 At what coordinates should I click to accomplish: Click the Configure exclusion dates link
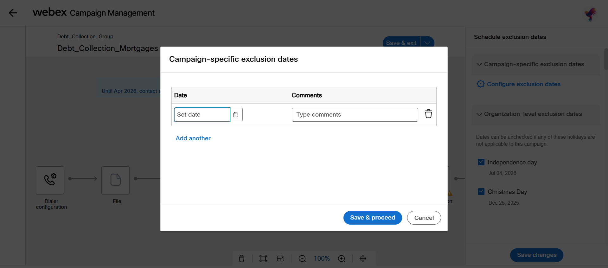pos(524,84)
